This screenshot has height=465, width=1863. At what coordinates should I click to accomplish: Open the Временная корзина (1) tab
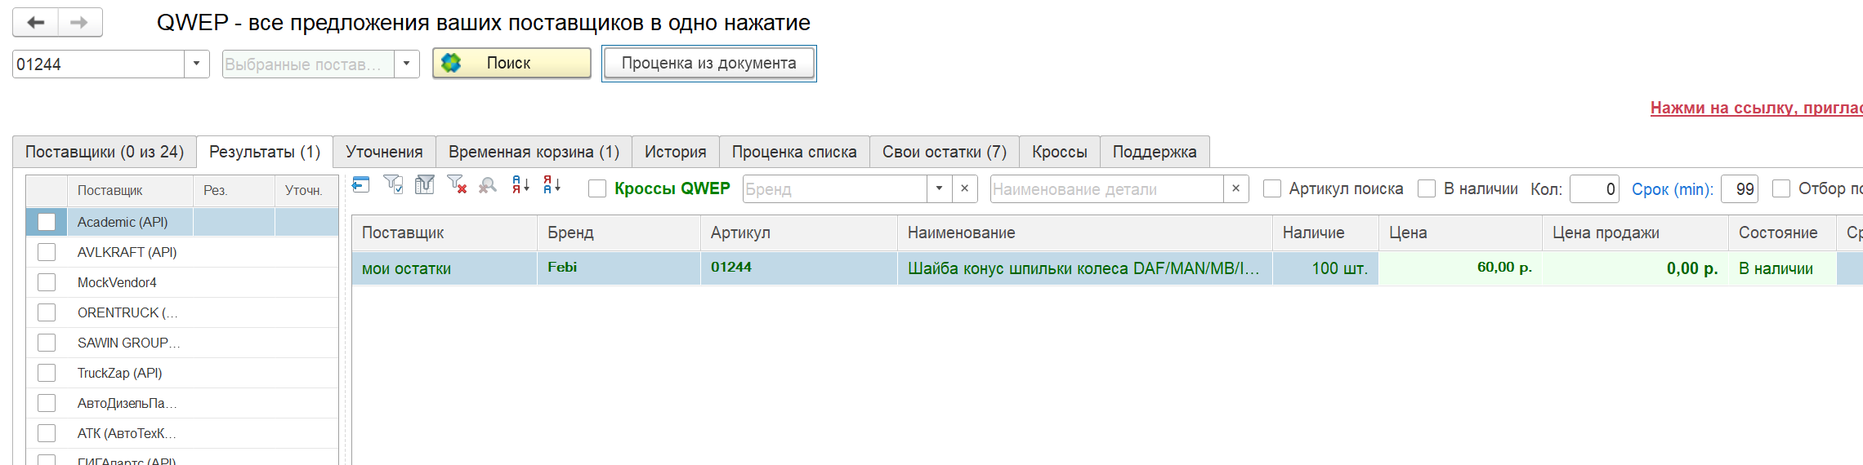(534, 152)
